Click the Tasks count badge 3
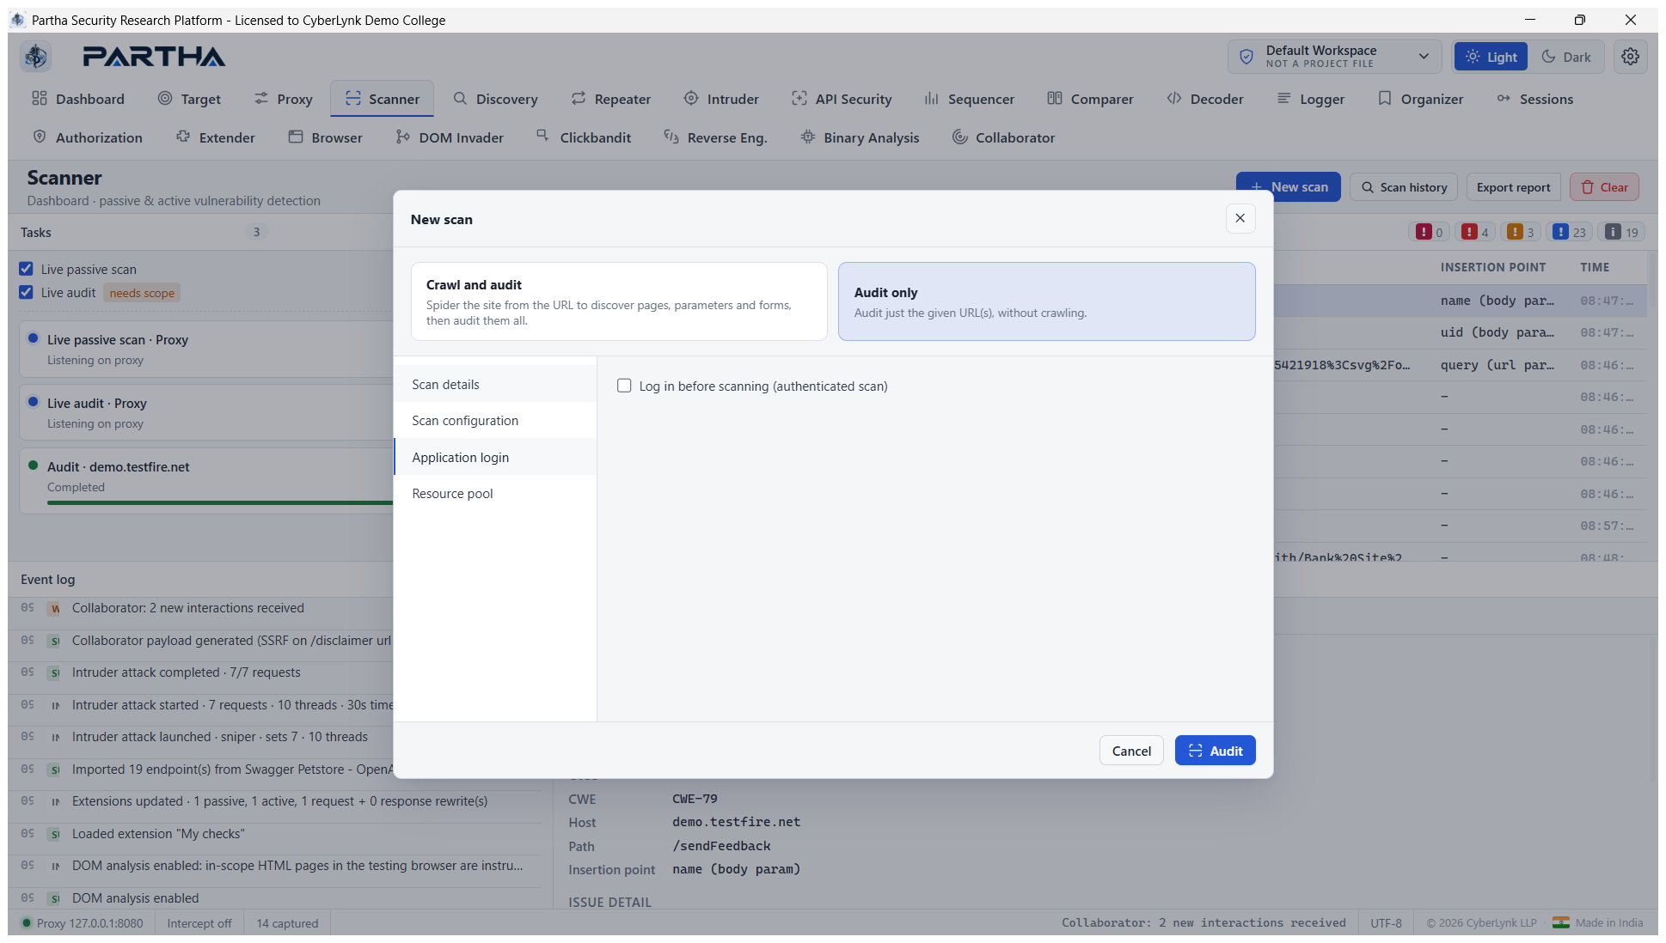The image size is (1666, 943). pyautogui.click(x=256, y=232)
